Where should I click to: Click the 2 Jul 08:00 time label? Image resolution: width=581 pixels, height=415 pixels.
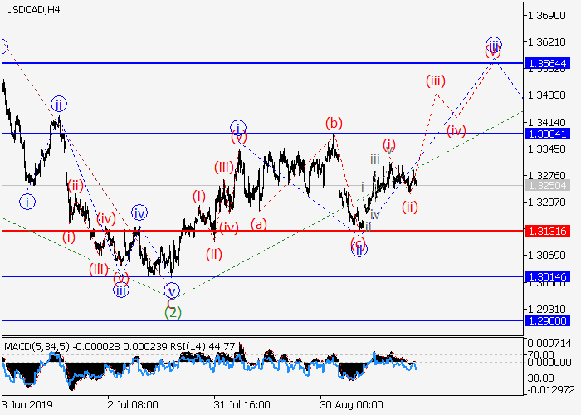click(131, 404)
